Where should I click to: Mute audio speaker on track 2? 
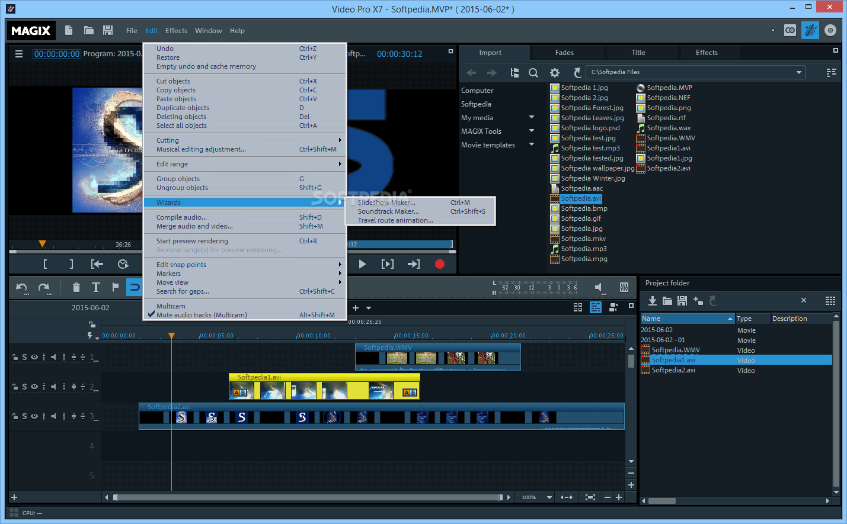point(53,387)
